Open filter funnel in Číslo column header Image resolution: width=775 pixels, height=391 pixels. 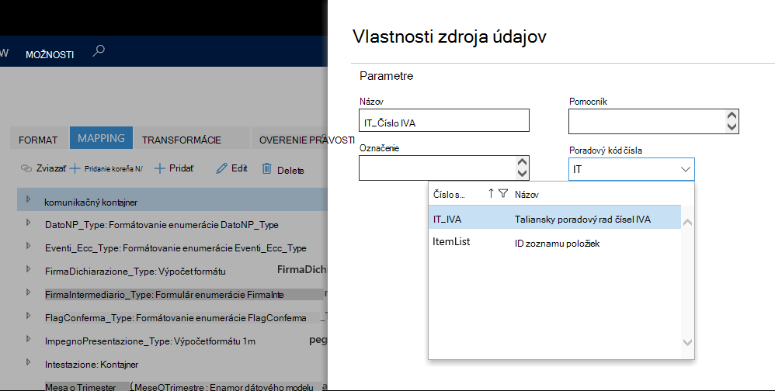pyautogui.click(x=503, y=193)
